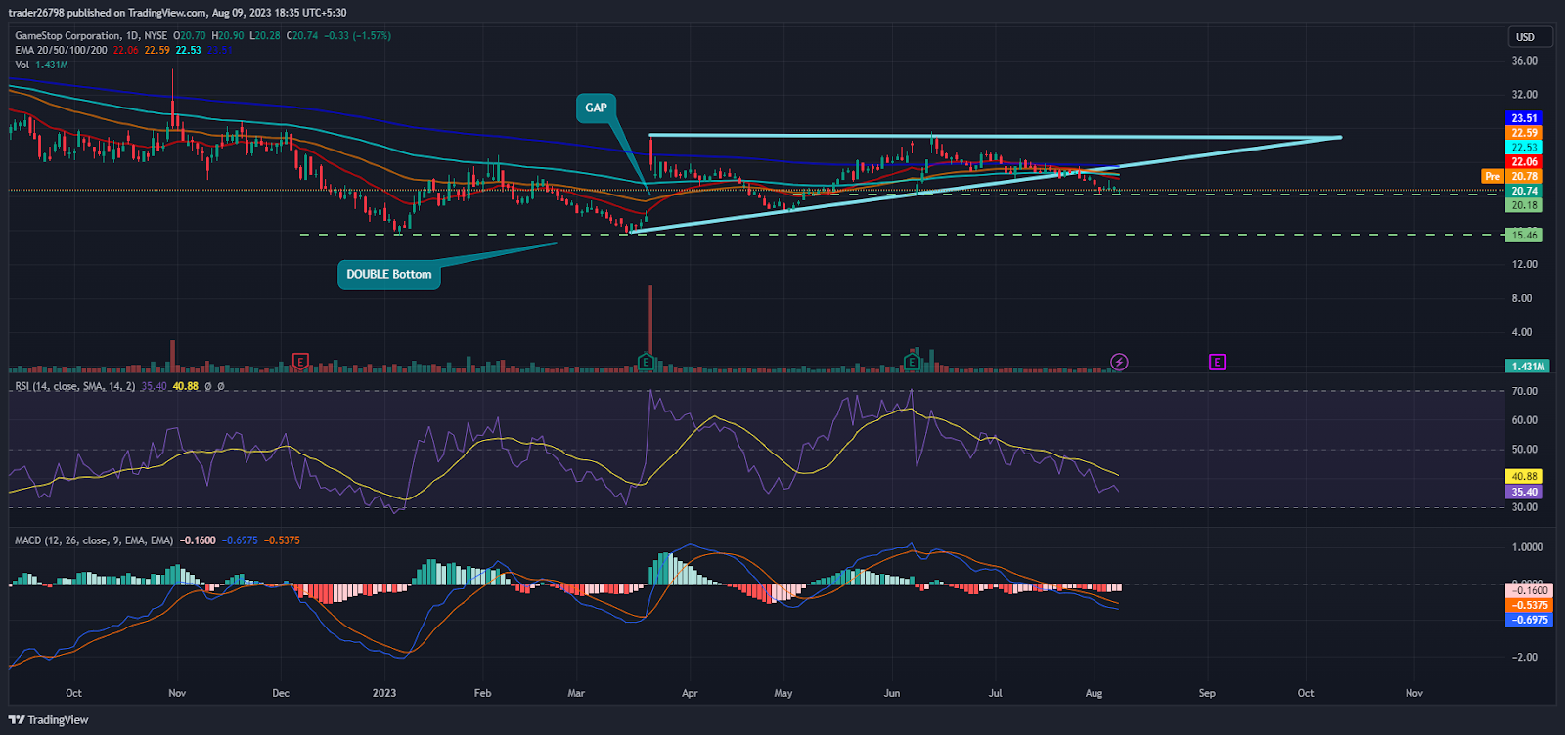The height and width of the screenshot is (735, 1565).
Task: Click the 20.18 support level price label
Action: [1524, 205]
